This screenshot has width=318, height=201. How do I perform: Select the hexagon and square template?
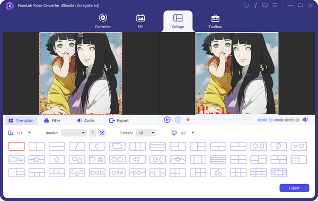point(259,146)
